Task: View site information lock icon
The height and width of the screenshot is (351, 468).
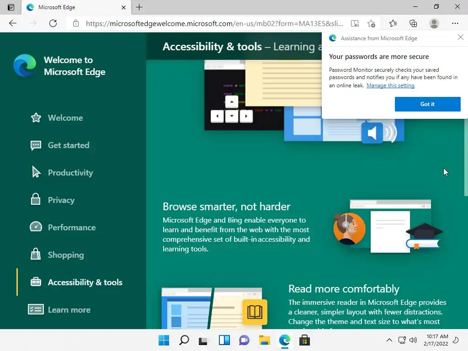Action: [76, 23]
